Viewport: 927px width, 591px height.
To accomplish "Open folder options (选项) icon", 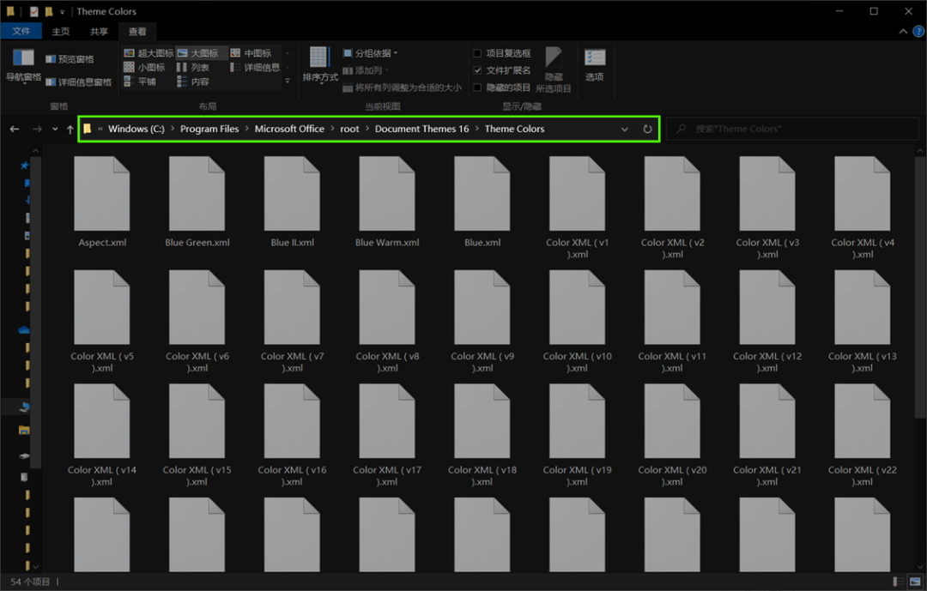I will [594, 65].
